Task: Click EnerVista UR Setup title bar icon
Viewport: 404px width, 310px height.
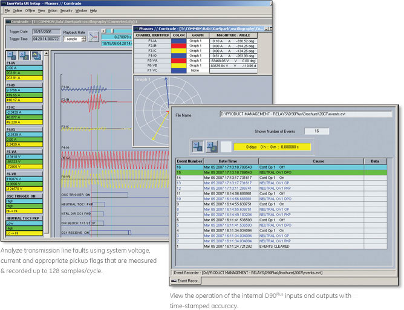Action: click(x=4, y=4)
